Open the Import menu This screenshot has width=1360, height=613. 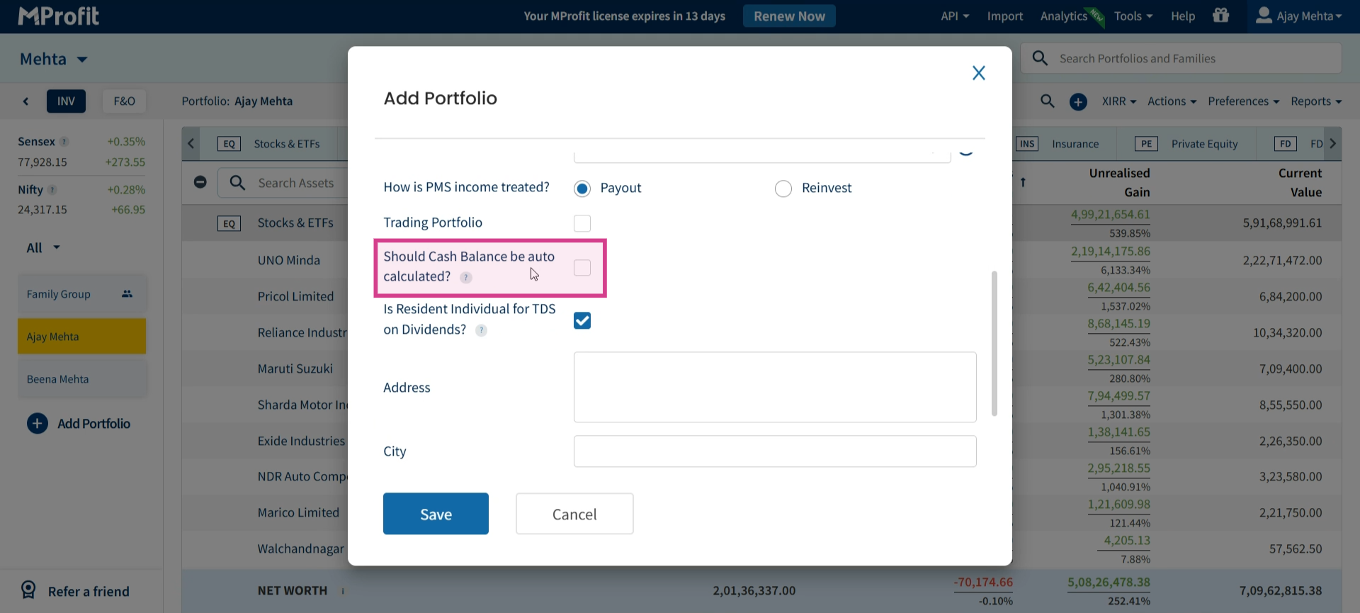1005,16
